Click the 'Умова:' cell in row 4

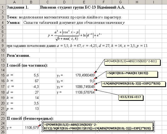(14, 23)
